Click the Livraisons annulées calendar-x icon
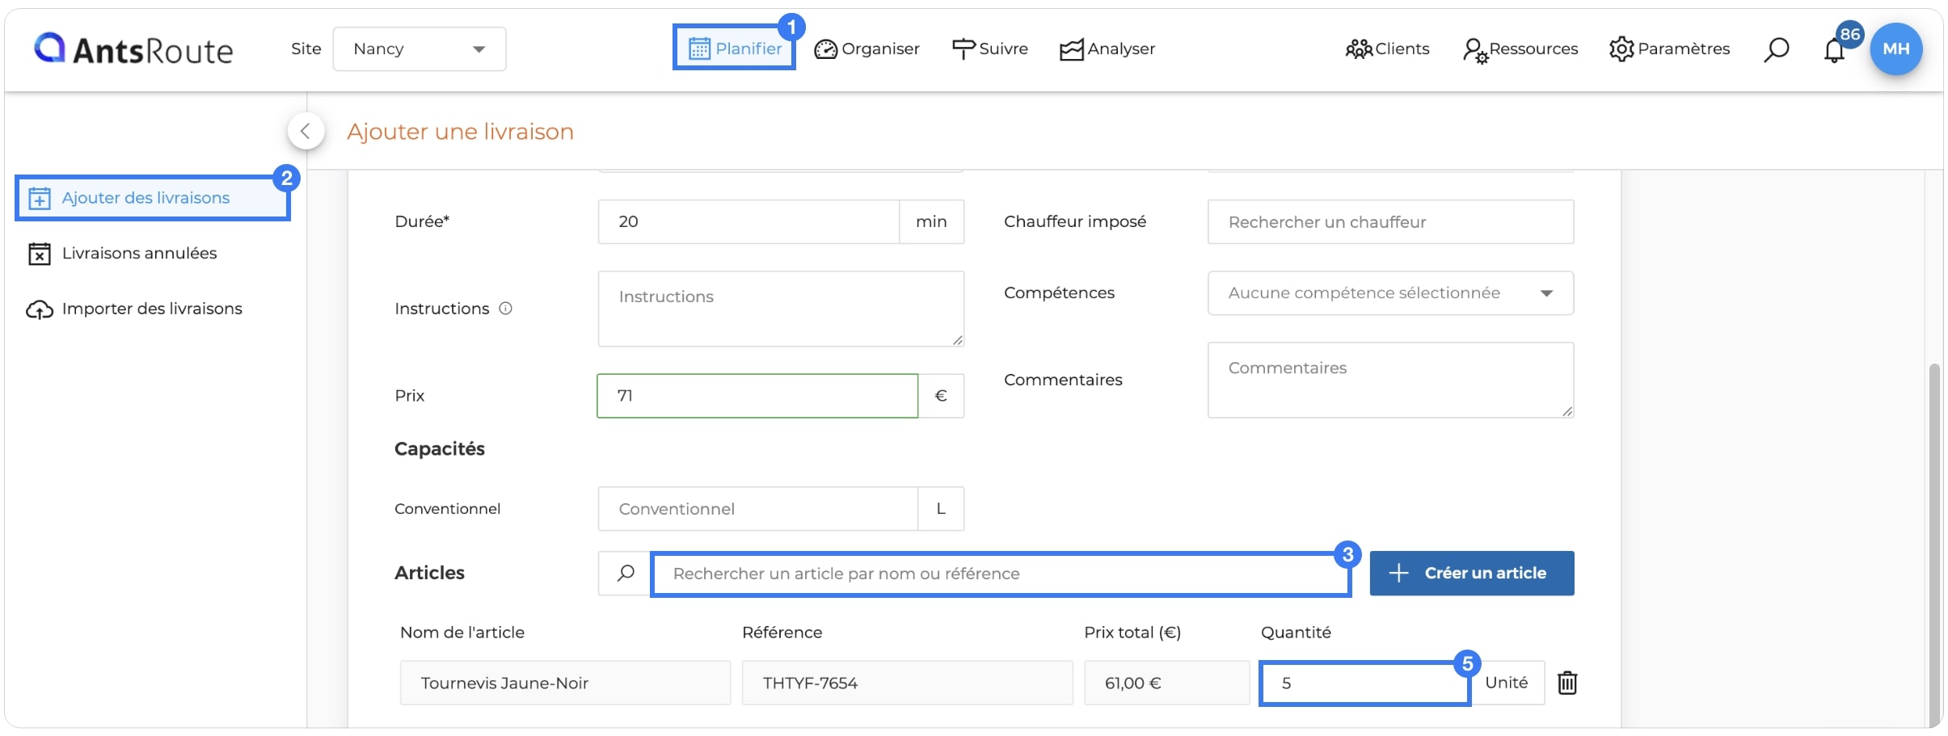This screenshot has height=736, width=1948. click(x=40, y=254)
